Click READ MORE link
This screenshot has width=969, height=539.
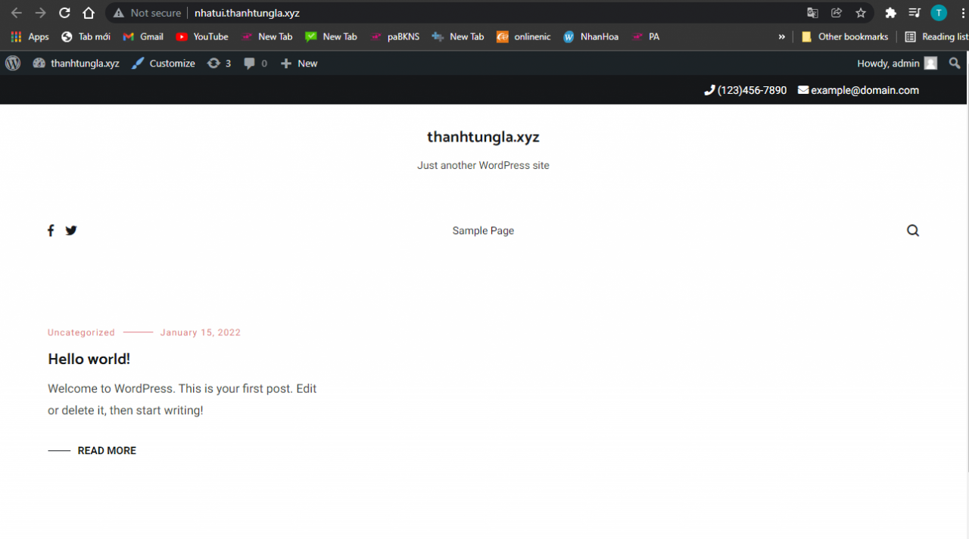point(107,450)
